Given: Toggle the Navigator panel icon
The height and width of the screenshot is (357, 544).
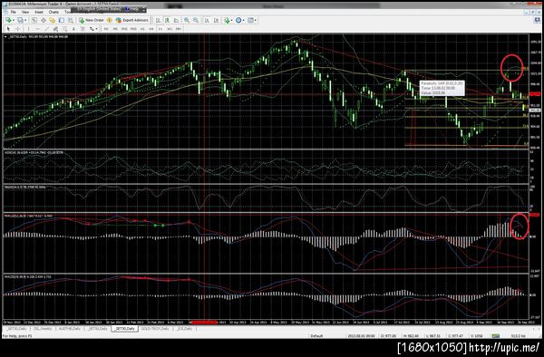Looking at the screenshot, I should (x=52, y=20).
